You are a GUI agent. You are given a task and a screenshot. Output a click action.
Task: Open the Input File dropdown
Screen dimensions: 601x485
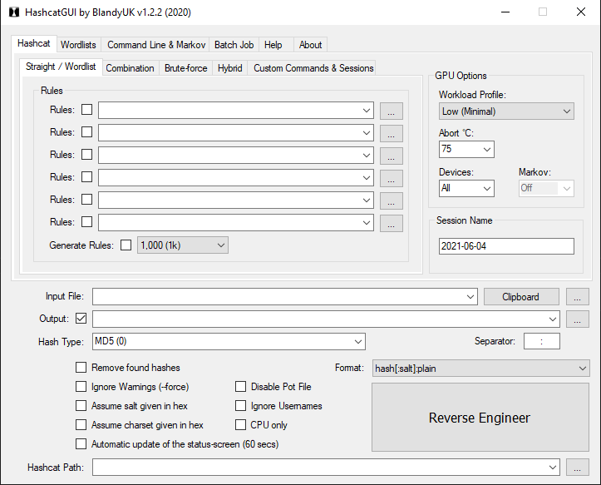click(470, 297)
